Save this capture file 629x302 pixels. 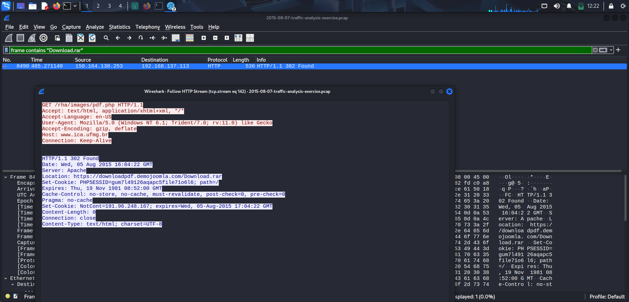click(69, 38)
